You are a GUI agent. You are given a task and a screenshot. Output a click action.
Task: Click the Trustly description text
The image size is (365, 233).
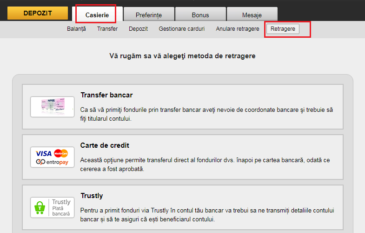click(207, 215)
